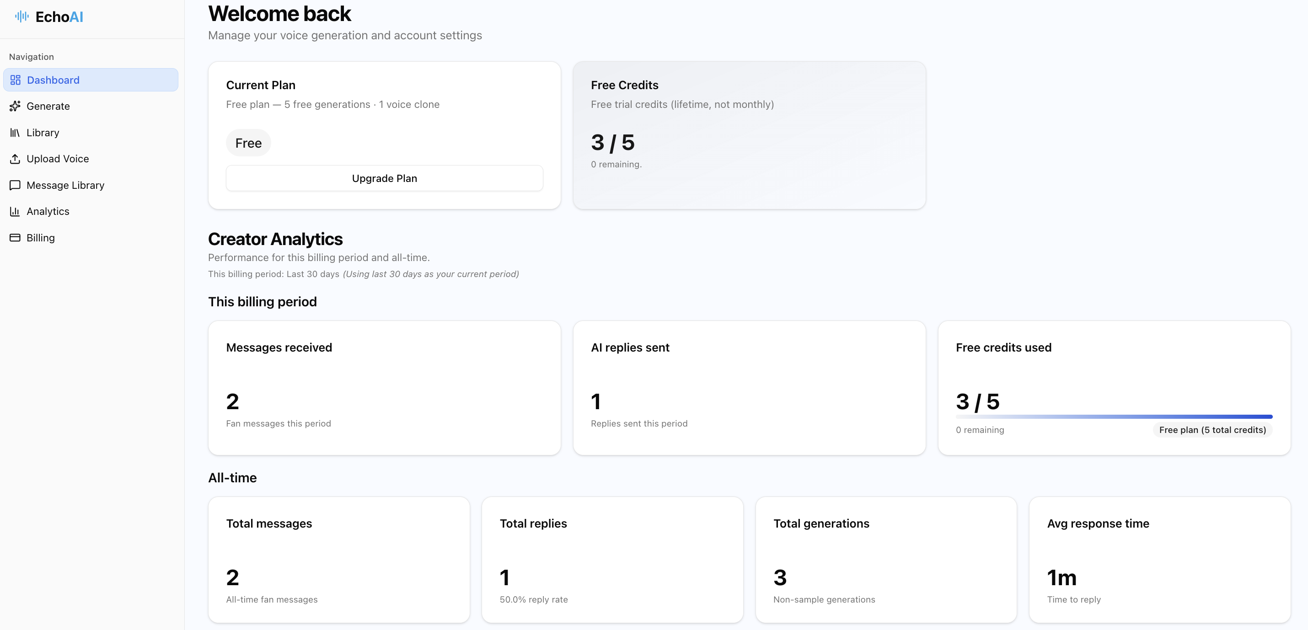Select the Free Credits card
1308x630 pixels.
click(x=750, y=135)
